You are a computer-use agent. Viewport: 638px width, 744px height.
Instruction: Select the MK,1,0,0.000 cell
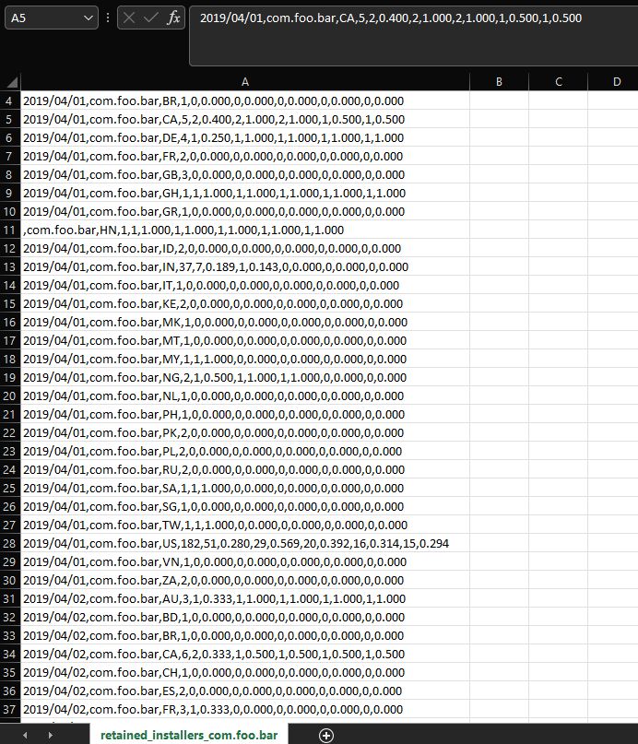pos(245,322)
